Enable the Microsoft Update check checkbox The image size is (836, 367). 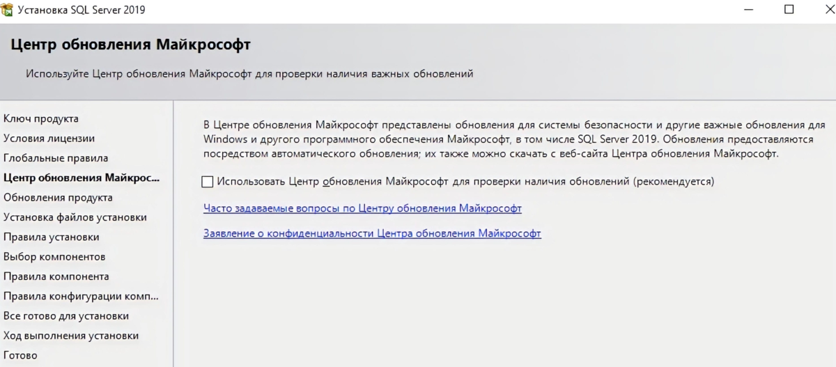click(x=207, y=182)
